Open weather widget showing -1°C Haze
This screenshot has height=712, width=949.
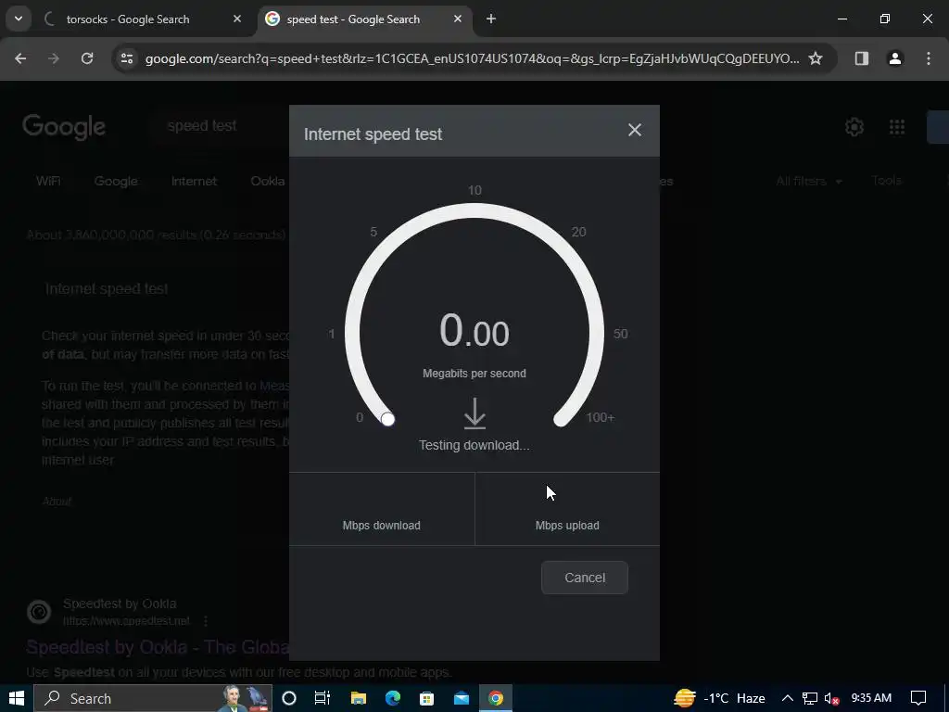click(x=719, y=698)
